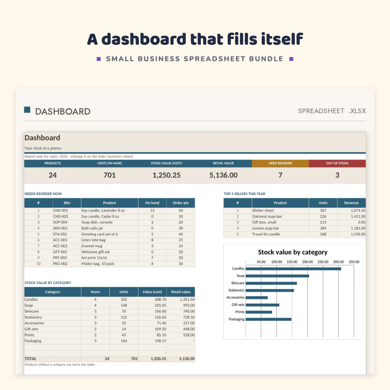This screenshot has width=390, height=390.
Task: Click the Order qty column header
Action: [x=180, y=203]
